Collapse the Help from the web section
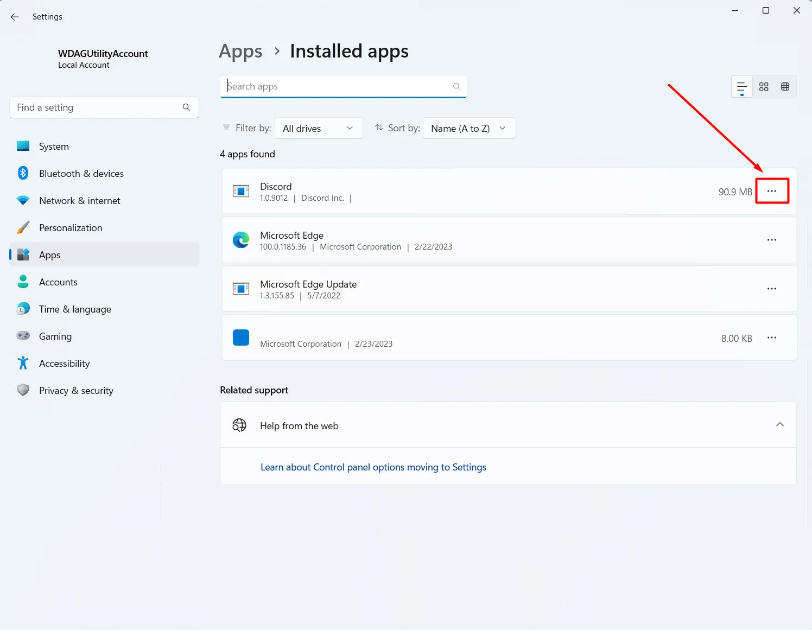This screenshot has height=630, width=812. click(779, 425)
